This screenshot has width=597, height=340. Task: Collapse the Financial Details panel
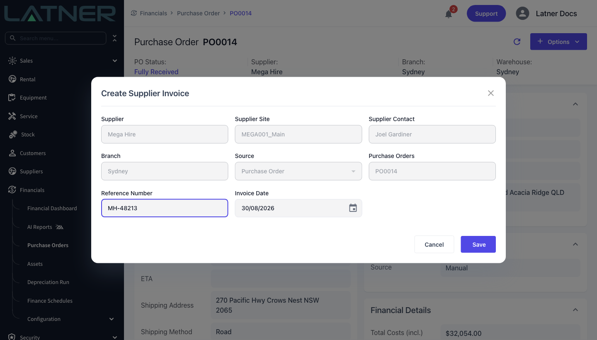pyautogui.click(x=575, y=310)
